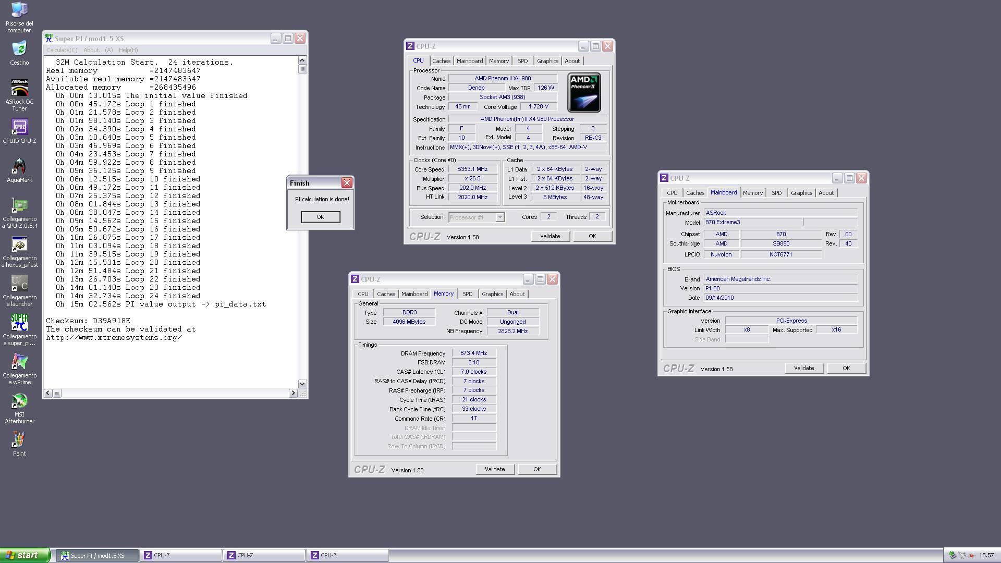Click Super PI vertical scrollbar down arrow
The width and height of the screenshot is (1001, 563).
click(302, 384)
